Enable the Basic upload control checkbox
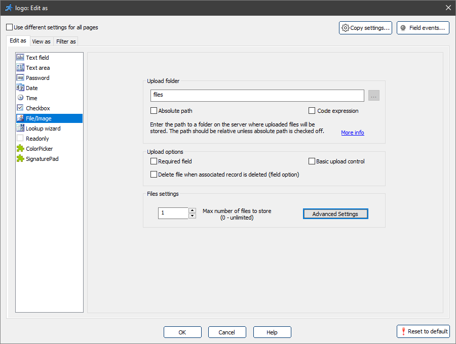This screenshot has width=456, height=344. pos(312,161)
